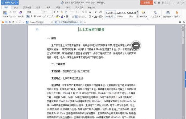This screenshot has width=186, height=119.
Task: Apply superscript with the X² icon
Action: tap(44, 16)
